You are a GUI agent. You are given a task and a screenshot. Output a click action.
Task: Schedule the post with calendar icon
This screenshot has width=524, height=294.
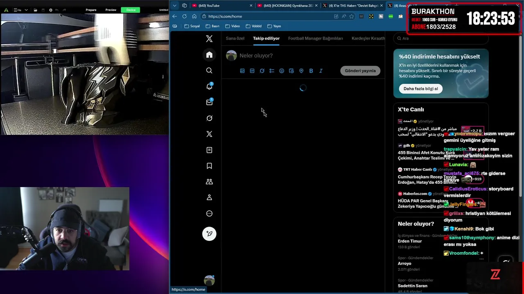291,71
